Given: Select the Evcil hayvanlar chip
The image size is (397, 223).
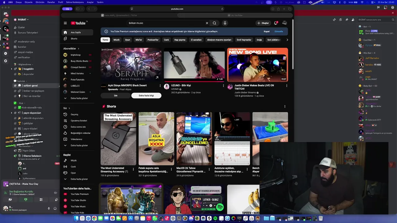Looking at the screenshot, I should (x=244, y=40).
